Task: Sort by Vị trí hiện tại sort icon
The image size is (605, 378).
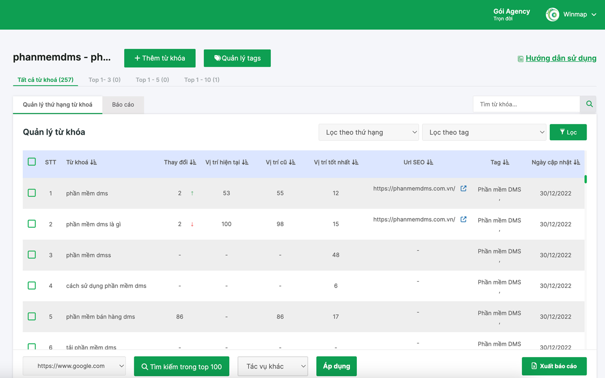Action: 245,162
